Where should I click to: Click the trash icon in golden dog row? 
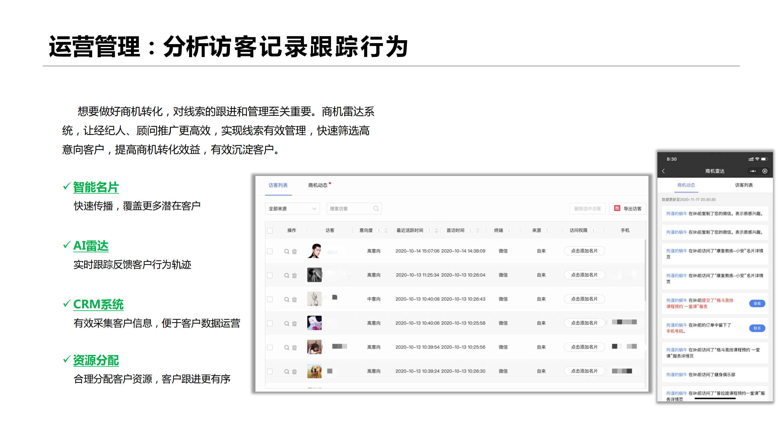(294, 372)
